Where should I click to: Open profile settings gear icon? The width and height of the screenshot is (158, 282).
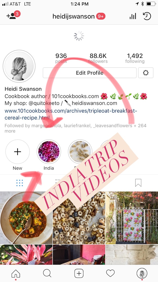(146, 73)
